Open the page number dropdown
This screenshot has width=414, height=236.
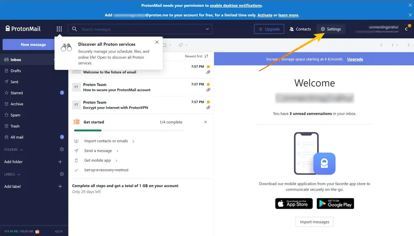click(395, 45)
